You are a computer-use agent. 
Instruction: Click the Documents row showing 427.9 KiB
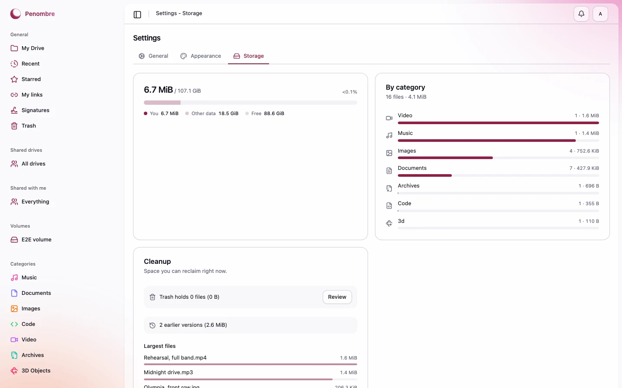click(492, 170)
